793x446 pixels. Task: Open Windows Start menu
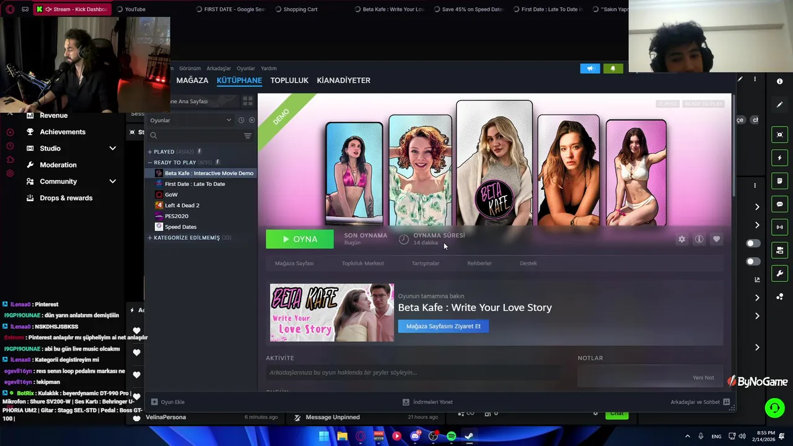tap(324, 436)
